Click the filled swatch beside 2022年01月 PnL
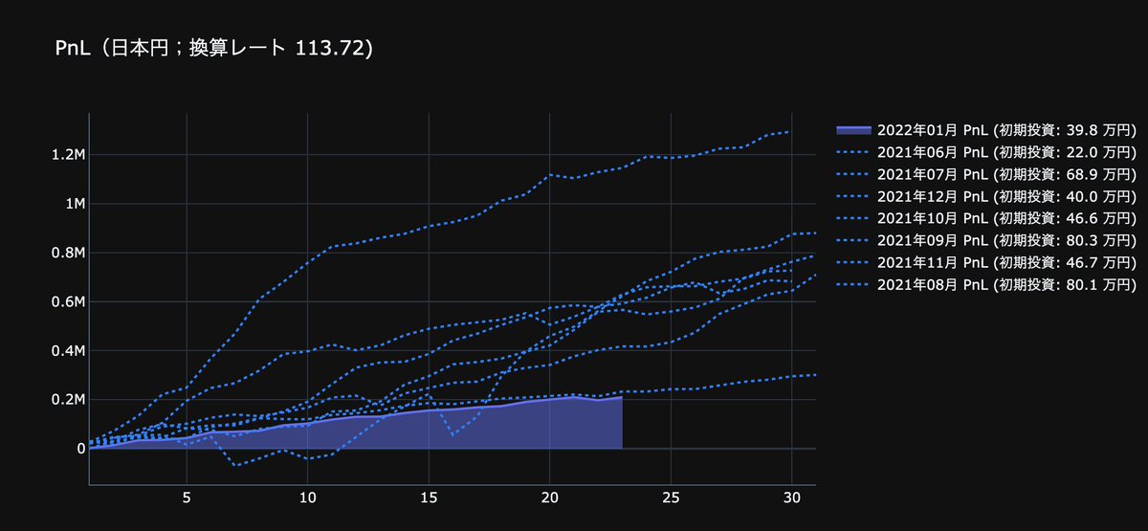Screen dimensions: 1148x531 pyautogui.click(x=853, y=130)
